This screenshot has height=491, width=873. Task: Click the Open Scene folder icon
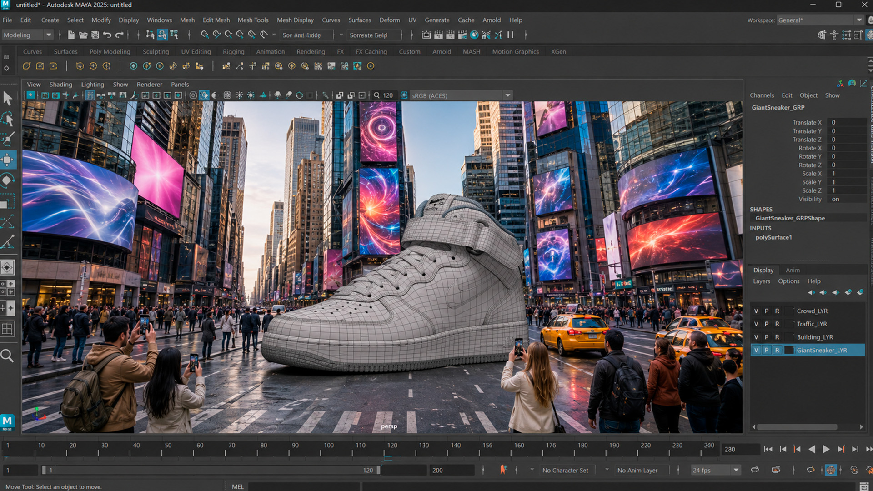click(83, 35)
